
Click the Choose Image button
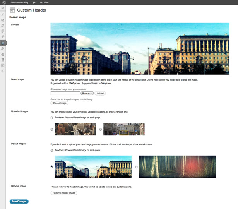(59, 103)
